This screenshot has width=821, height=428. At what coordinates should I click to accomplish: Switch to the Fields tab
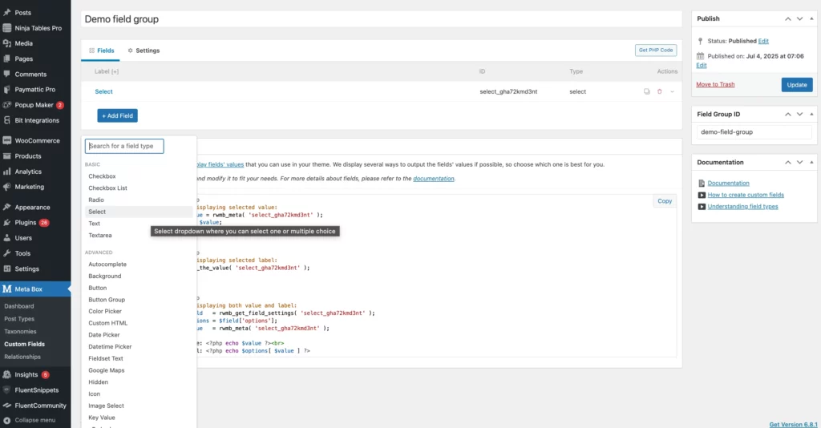coord(100,50)
